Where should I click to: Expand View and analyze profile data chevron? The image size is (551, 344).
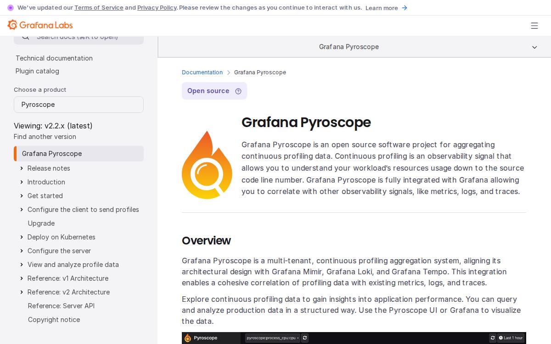pos(22,265)
